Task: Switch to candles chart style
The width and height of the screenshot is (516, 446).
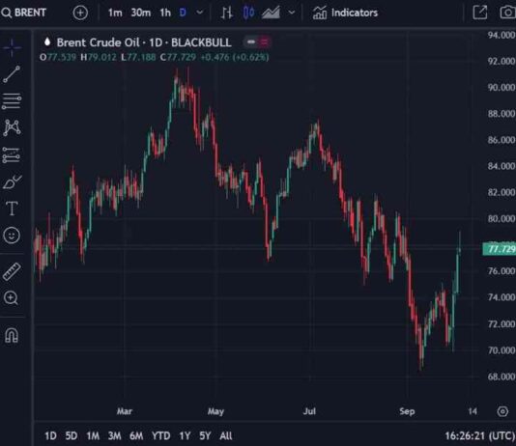Action: pos(248,13)
